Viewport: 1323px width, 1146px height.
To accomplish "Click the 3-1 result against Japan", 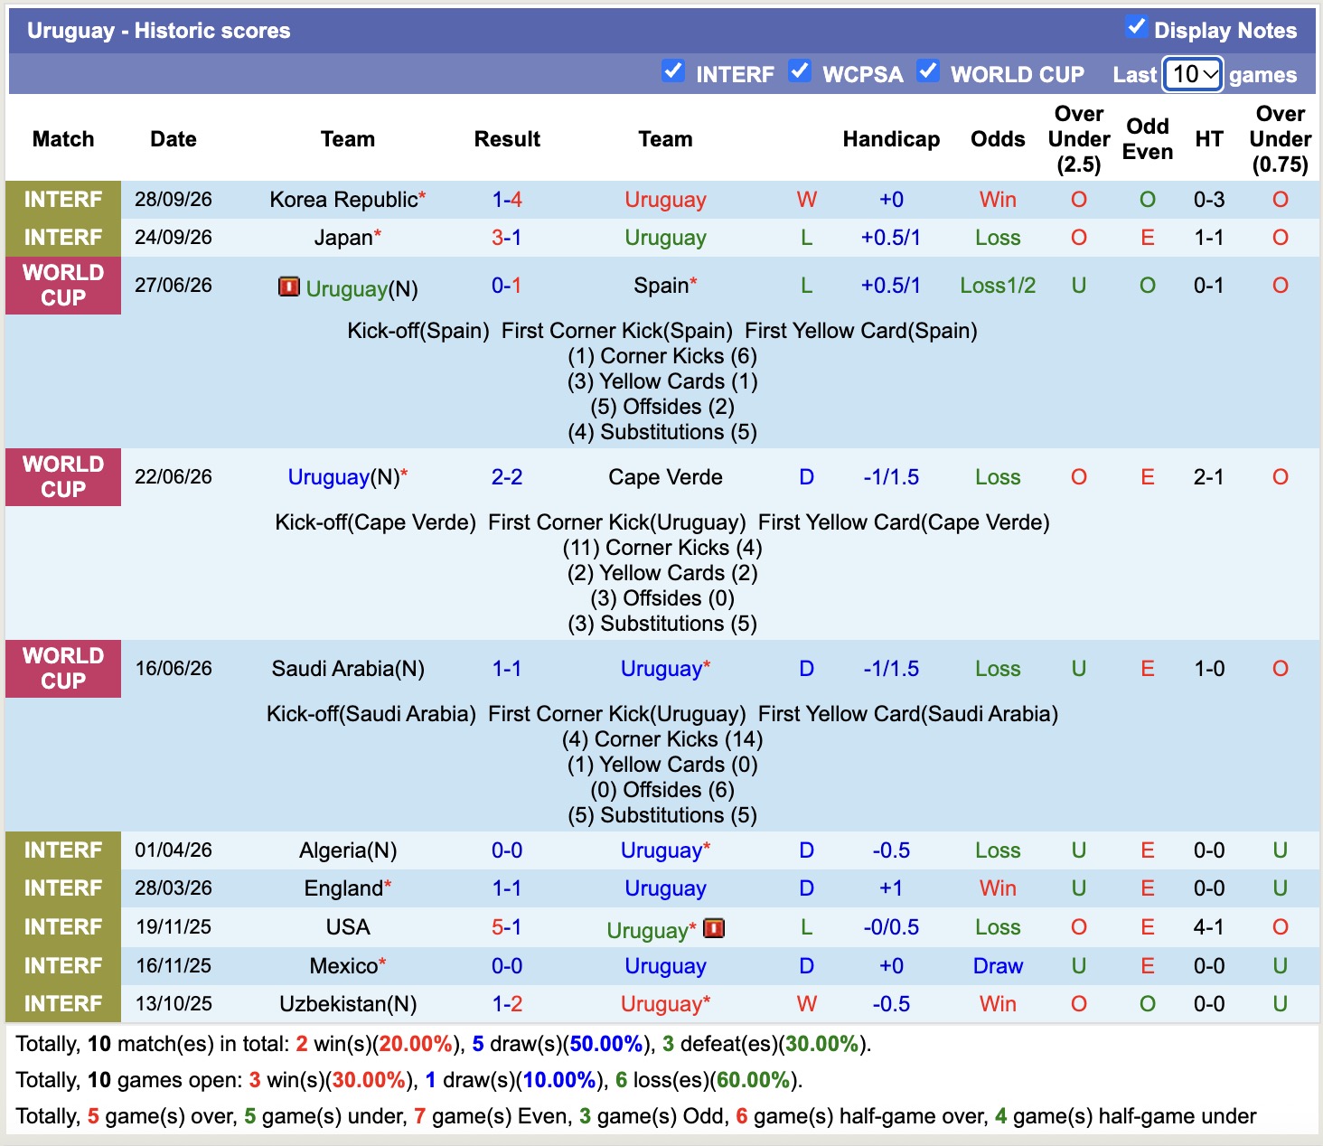I will (507, 238).
